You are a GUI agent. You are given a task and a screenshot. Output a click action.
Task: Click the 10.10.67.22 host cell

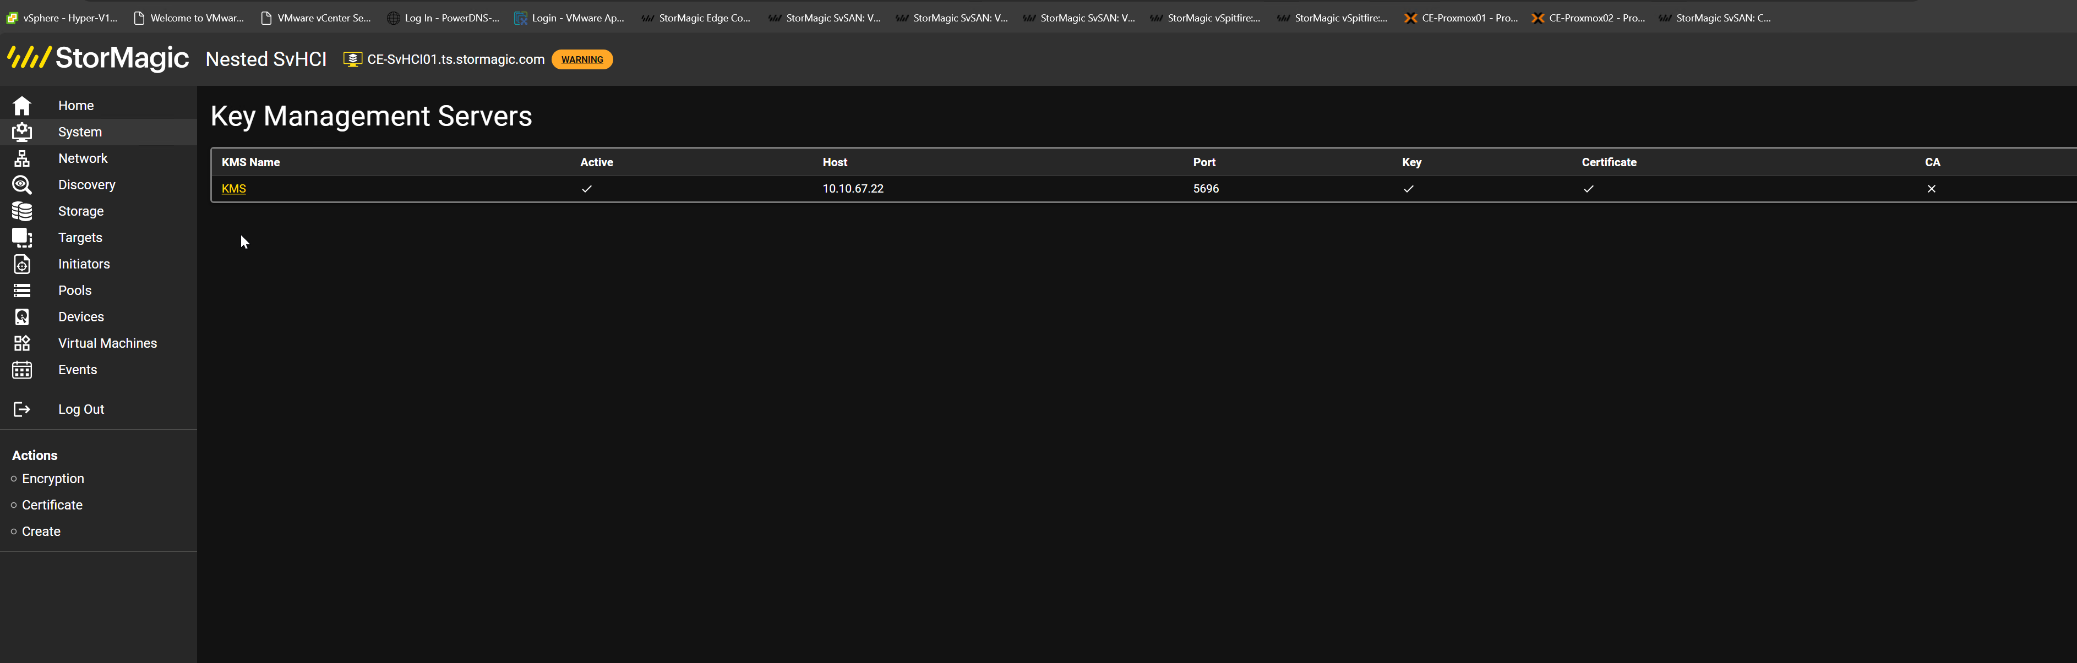point(853,189)
